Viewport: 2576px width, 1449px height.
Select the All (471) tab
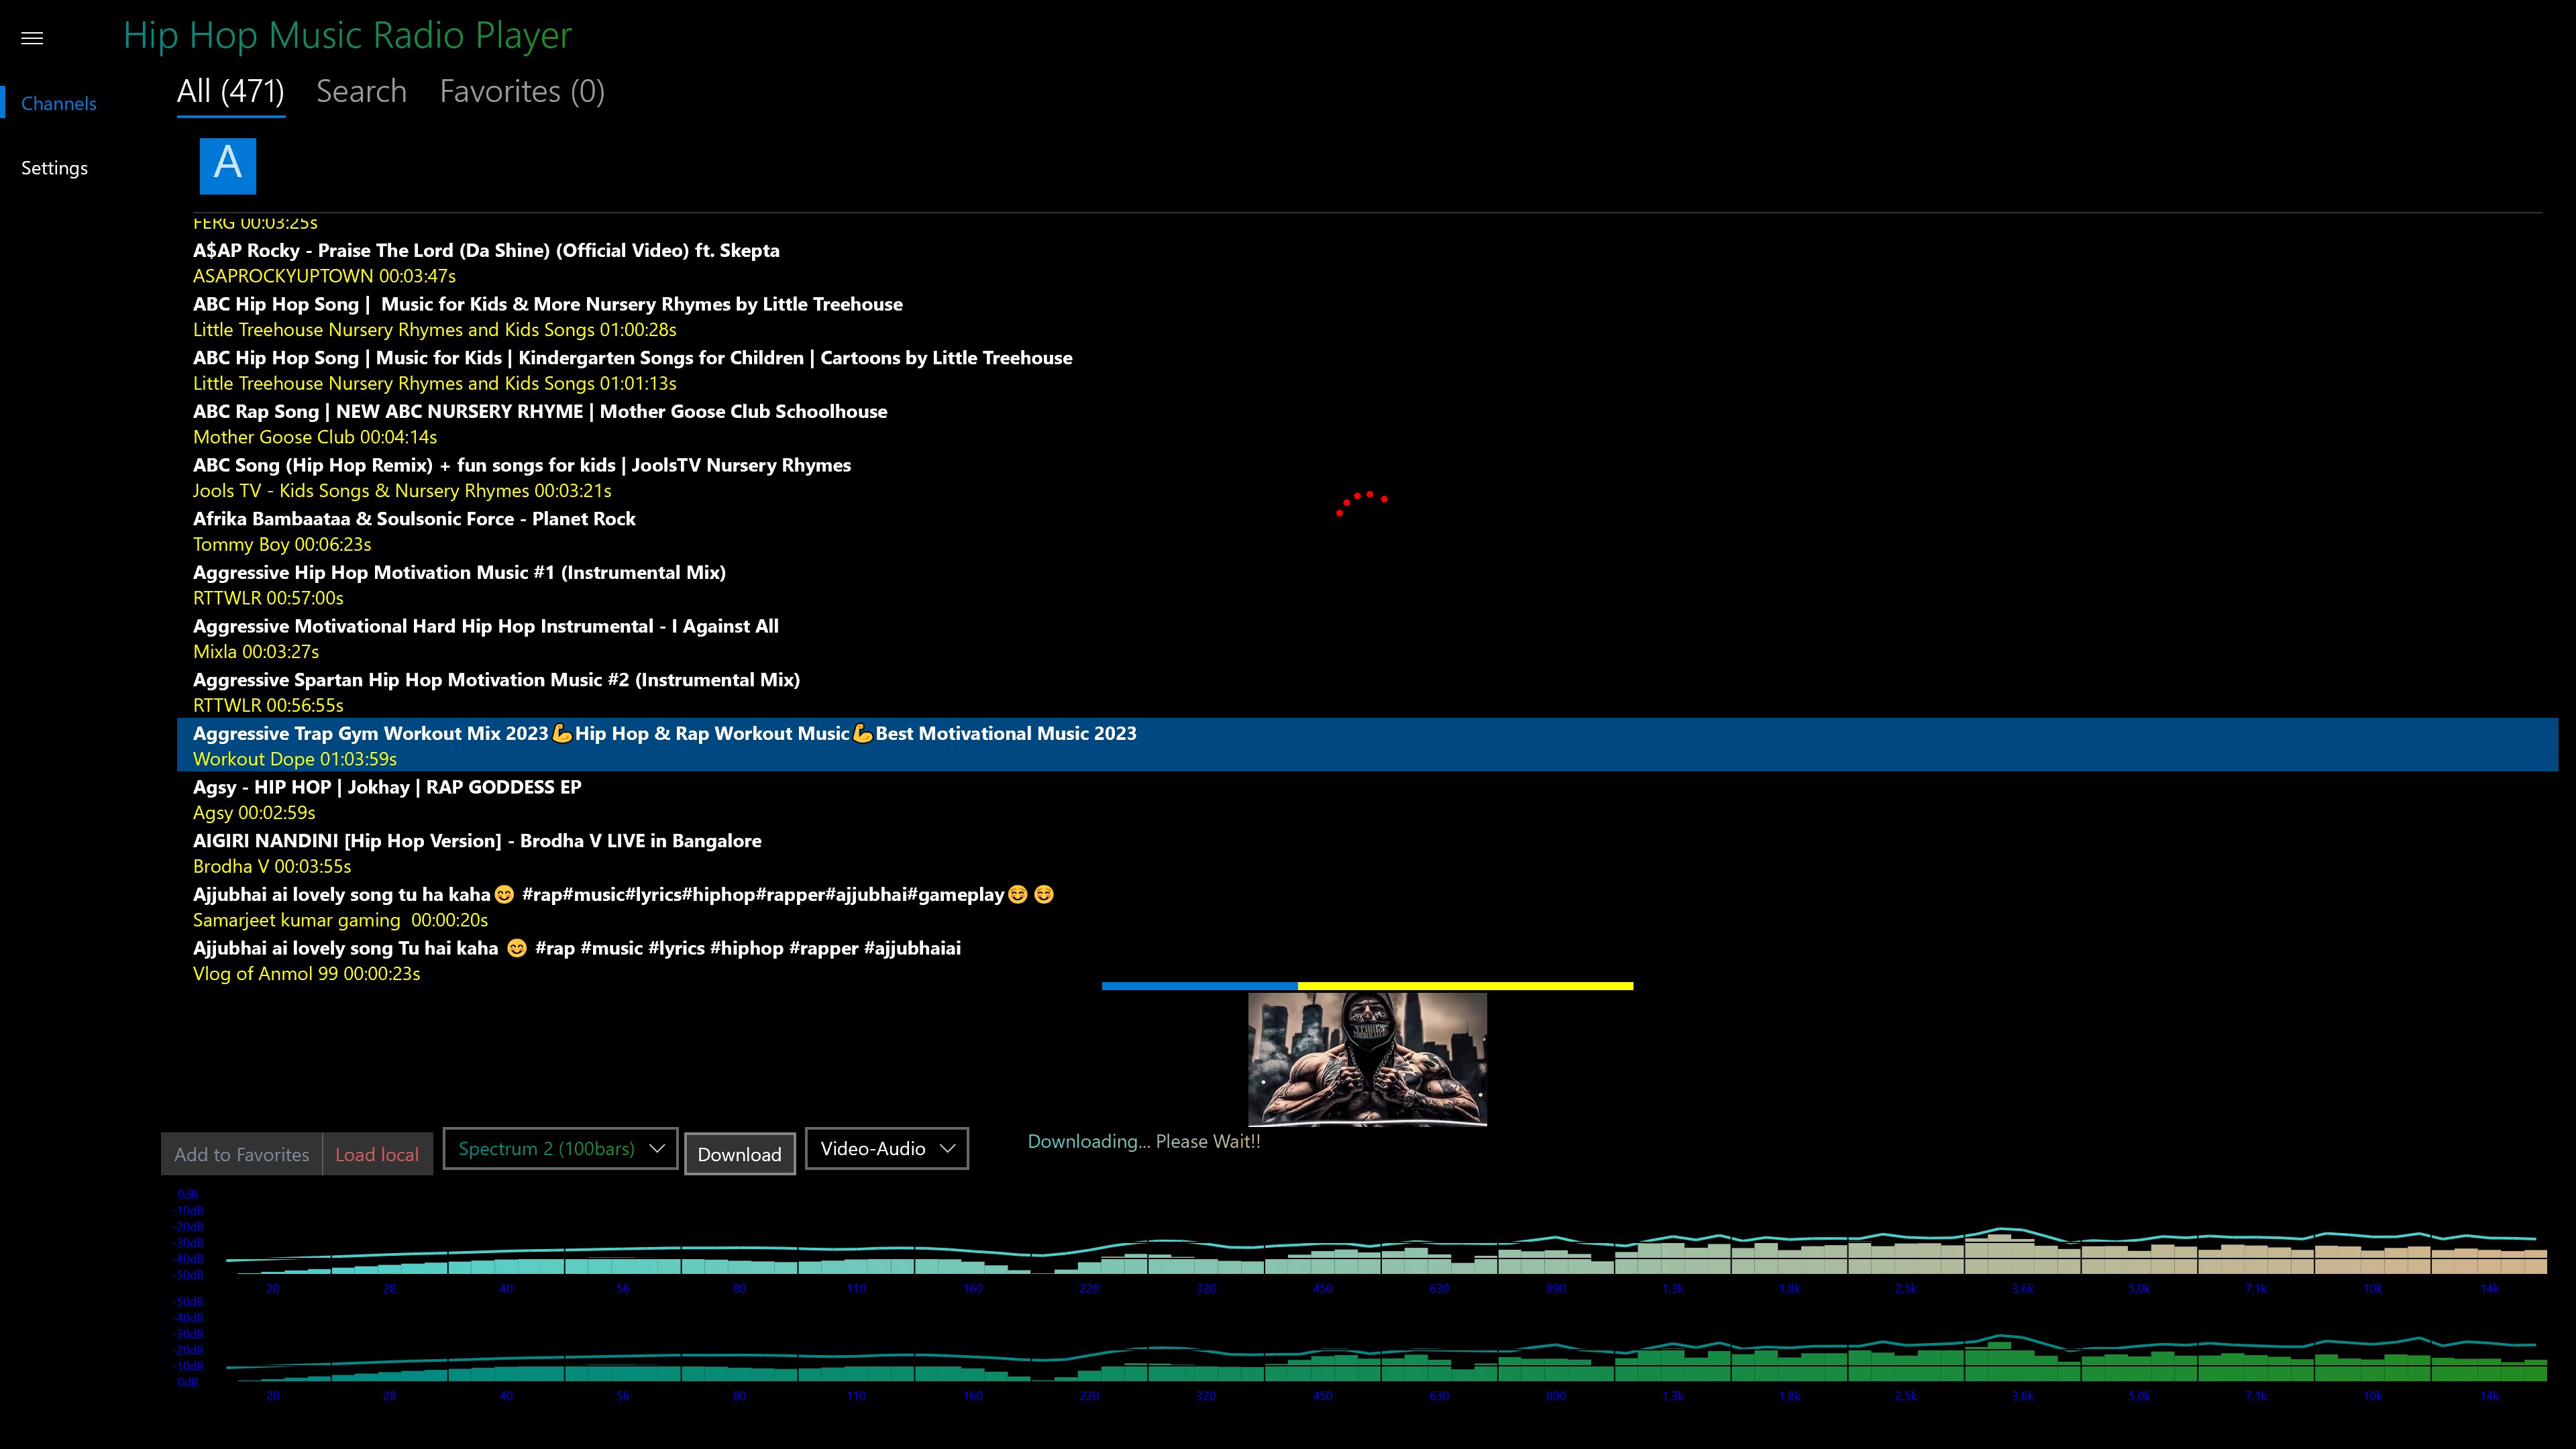tap(231, 91)
